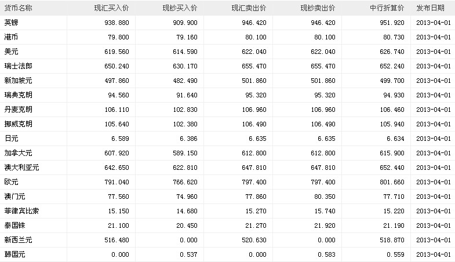Click the 瑞士法郎 row label
The height and width of the screenshot is (262, 455).
point(19,66)
